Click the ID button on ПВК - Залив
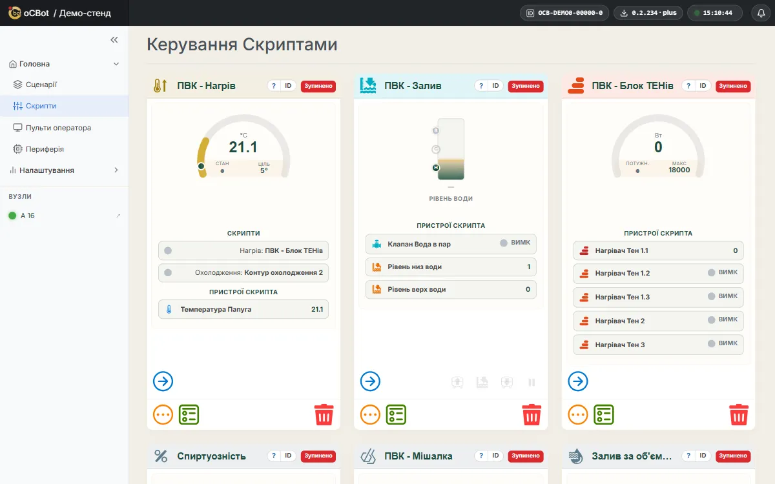The image size is (775, 484). tap(496, 86)
